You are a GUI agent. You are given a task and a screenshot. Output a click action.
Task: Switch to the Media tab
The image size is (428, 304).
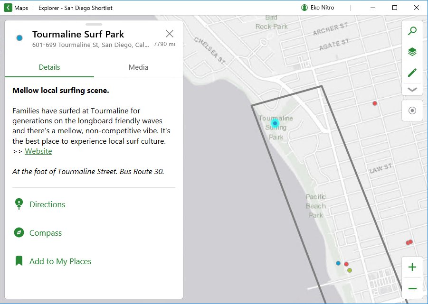[138, 67]
